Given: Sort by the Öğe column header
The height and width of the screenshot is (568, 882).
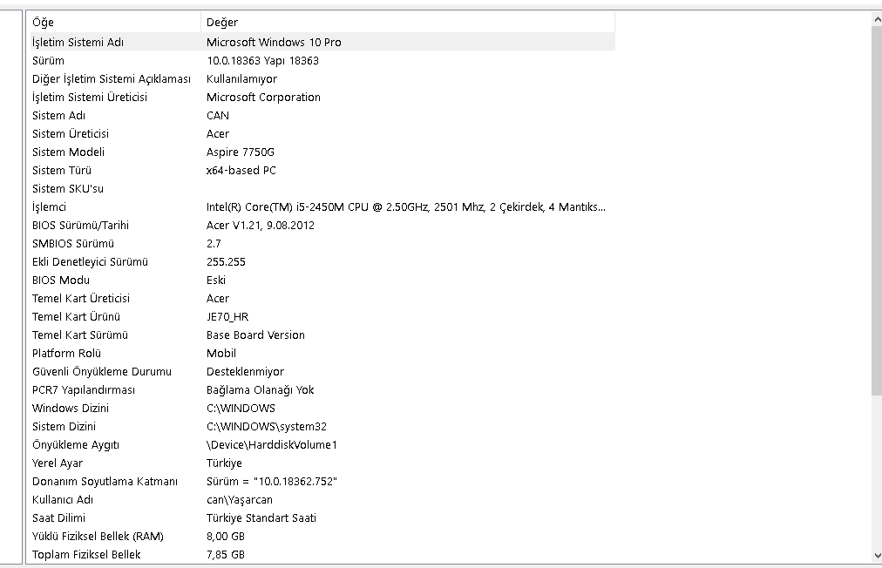Looking at the screenshot, I should (113, 23).
